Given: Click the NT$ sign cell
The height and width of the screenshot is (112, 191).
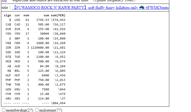Looking at the screenshot, I should pyautogui.click(x=8, y=57).
